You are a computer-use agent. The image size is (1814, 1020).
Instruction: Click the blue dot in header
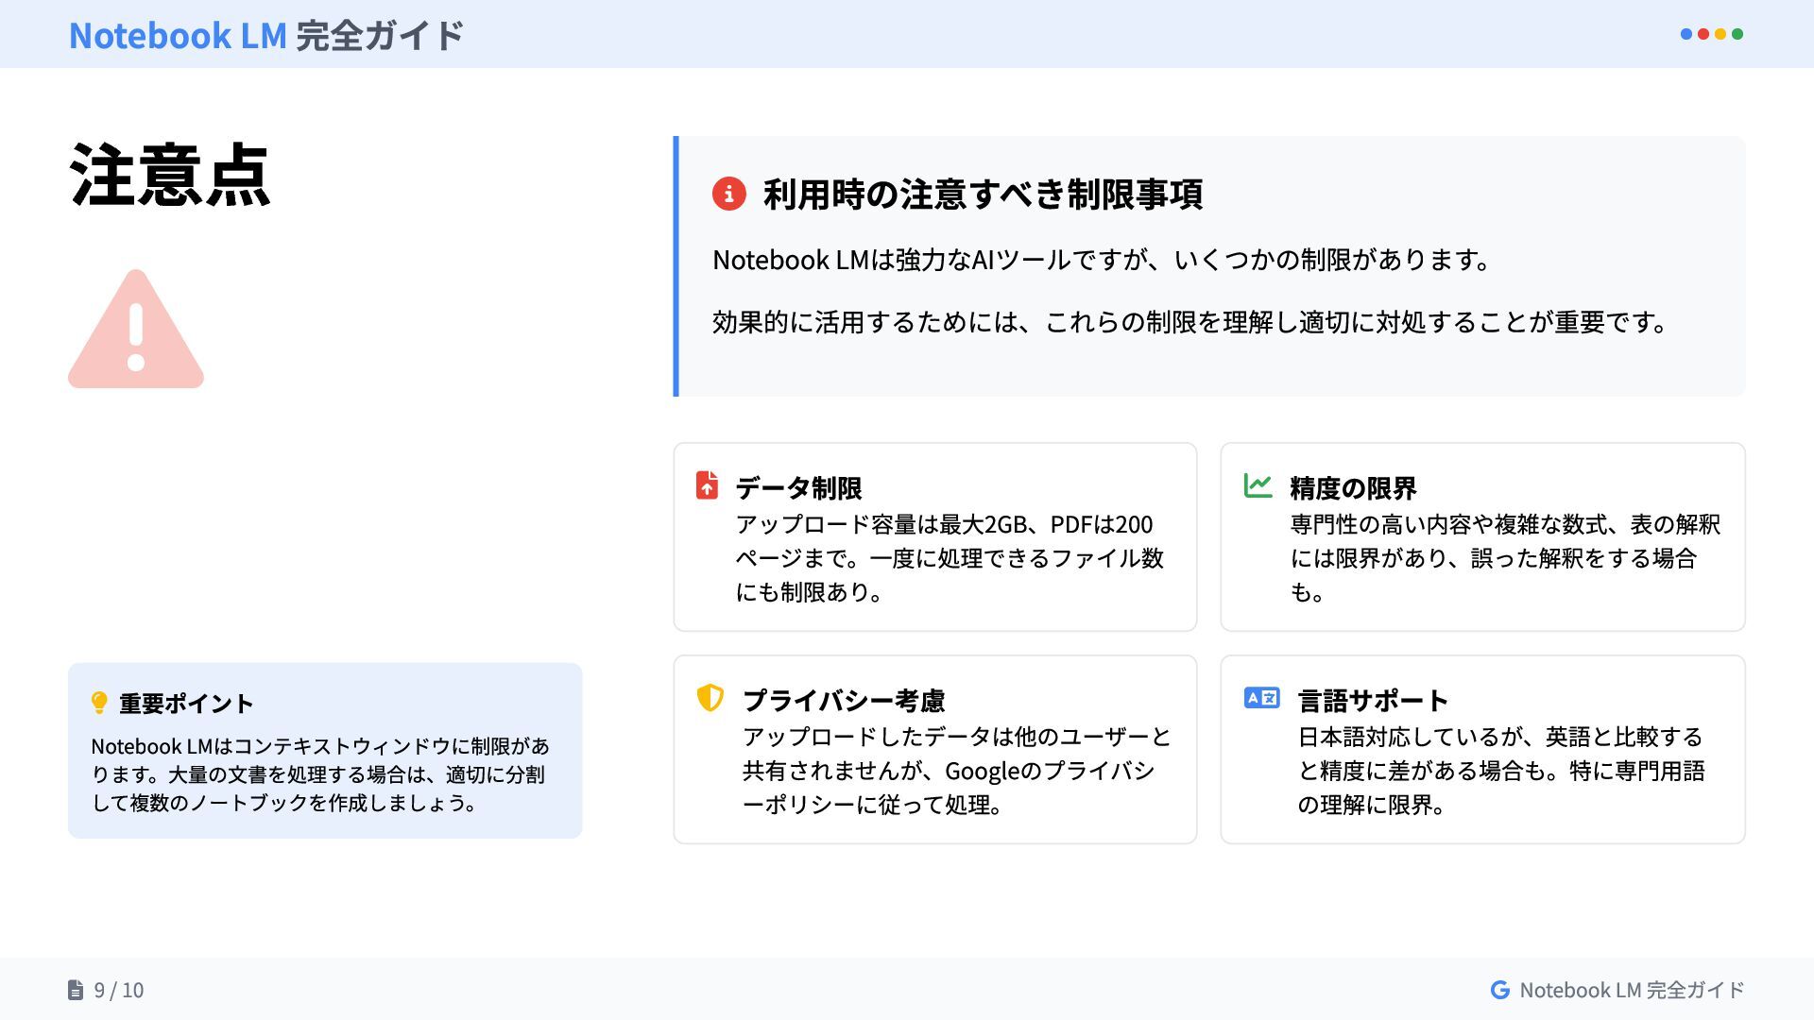tap(1686, 34)
